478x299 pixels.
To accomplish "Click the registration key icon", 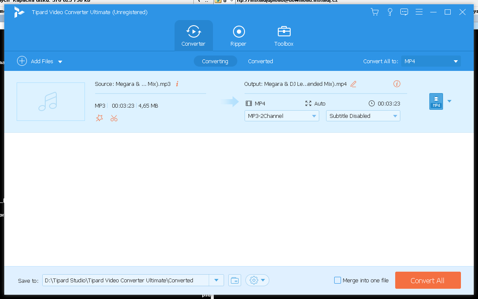I will [390, 12].
